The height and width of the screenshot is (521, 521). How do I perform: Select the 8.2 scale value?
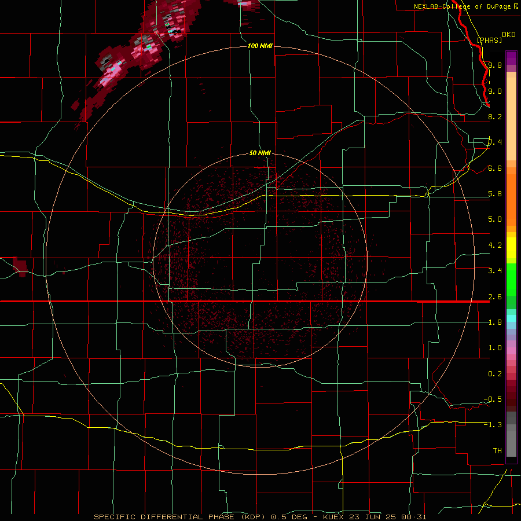click(495, 117)
